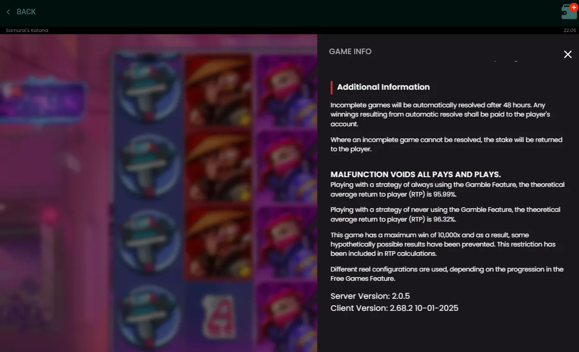
Task: Click the 96.32% RTP paragraph
Action: tap(445, 215)
